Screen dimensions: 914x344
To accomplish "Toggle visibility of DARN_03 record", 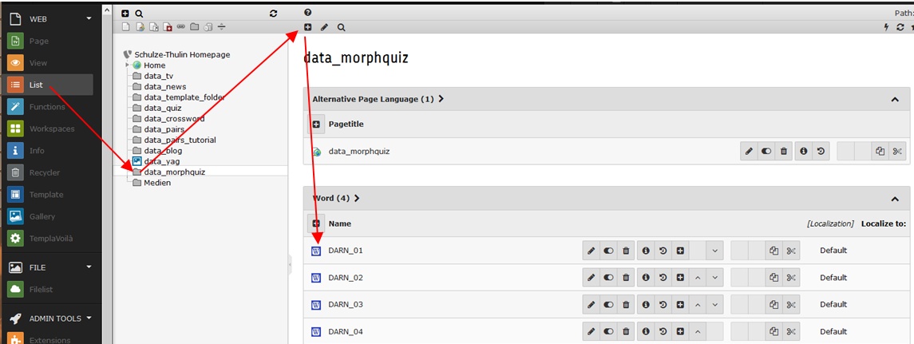I will [608, 304].
